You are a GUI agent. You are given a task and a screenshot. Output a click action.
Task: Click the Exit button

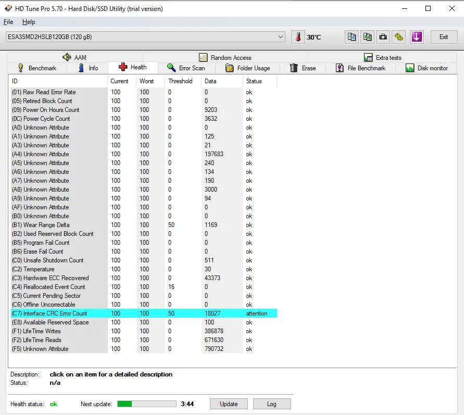click(444, 37)
